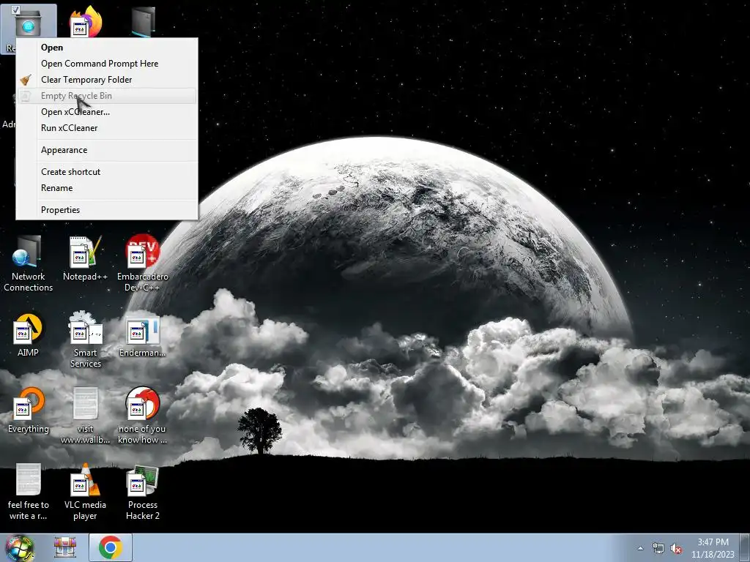Choose Open xCCleaner... from menu
Viewport: 750px width, 562px height.
pos(107,112)
